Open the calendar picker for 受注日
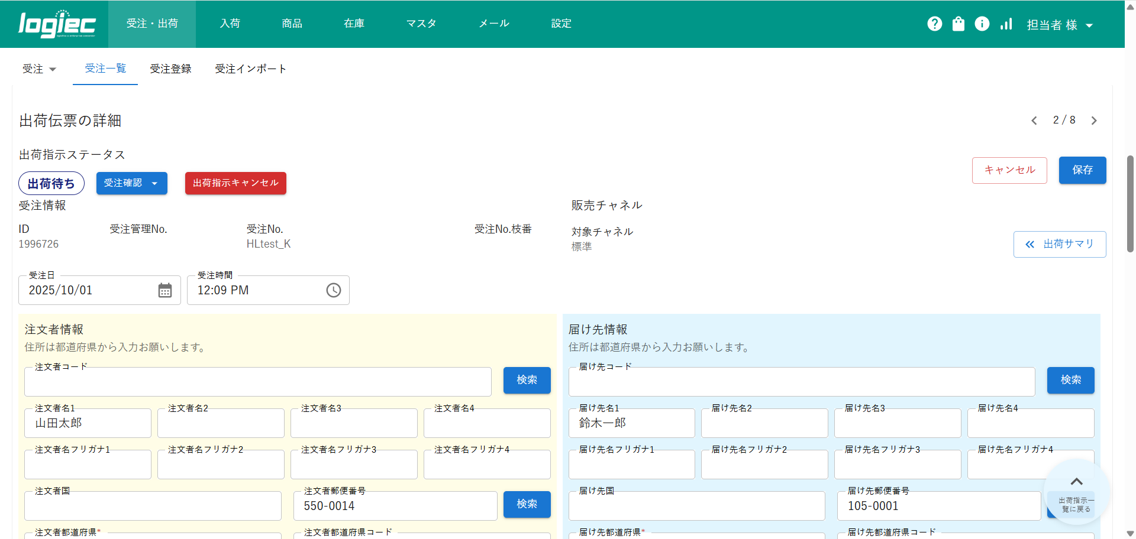 (165, 290)
